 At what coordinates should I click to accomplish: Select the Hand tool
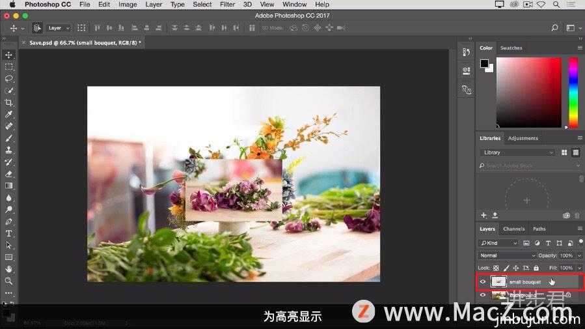click(8, 269)
